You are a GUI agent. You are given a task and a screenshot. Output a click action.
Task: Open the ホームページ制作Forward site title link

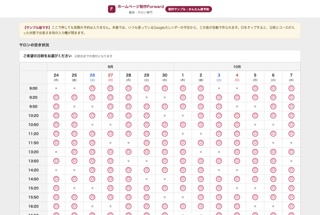click(x=141, y=7)
